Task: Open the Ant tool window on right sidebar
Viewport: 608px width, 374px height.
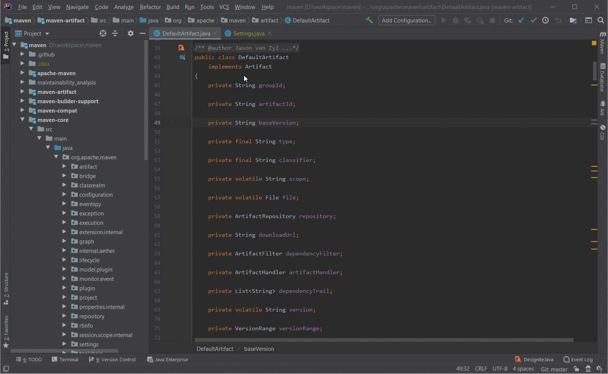Action: [x=602, y=108]
